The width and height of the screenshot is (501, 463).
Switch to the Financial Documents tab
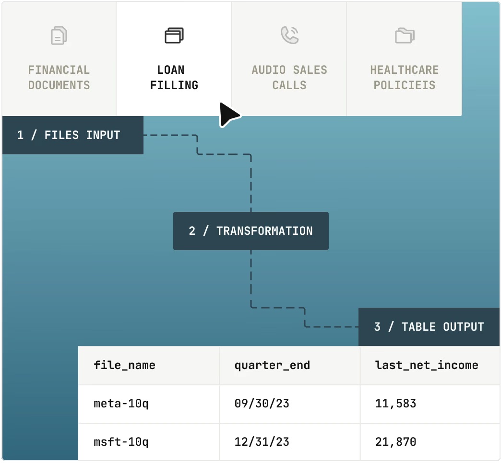59,77
